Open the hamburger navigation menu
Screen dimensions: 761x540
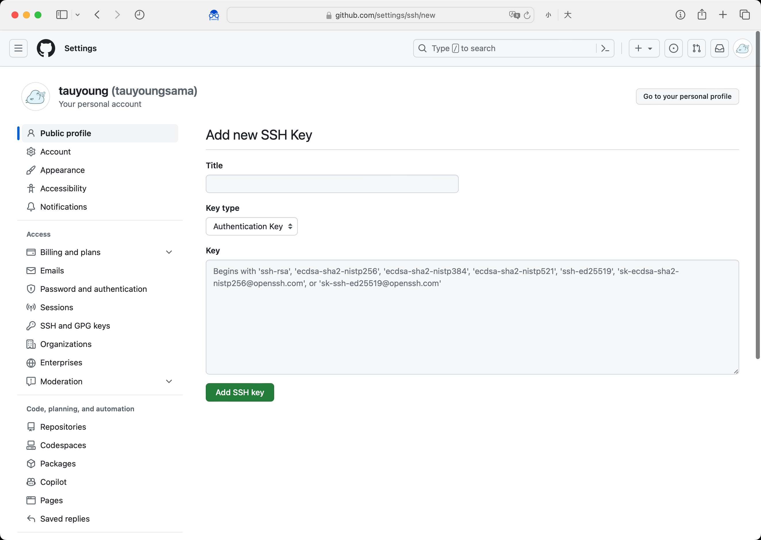(x=18, y=48)
